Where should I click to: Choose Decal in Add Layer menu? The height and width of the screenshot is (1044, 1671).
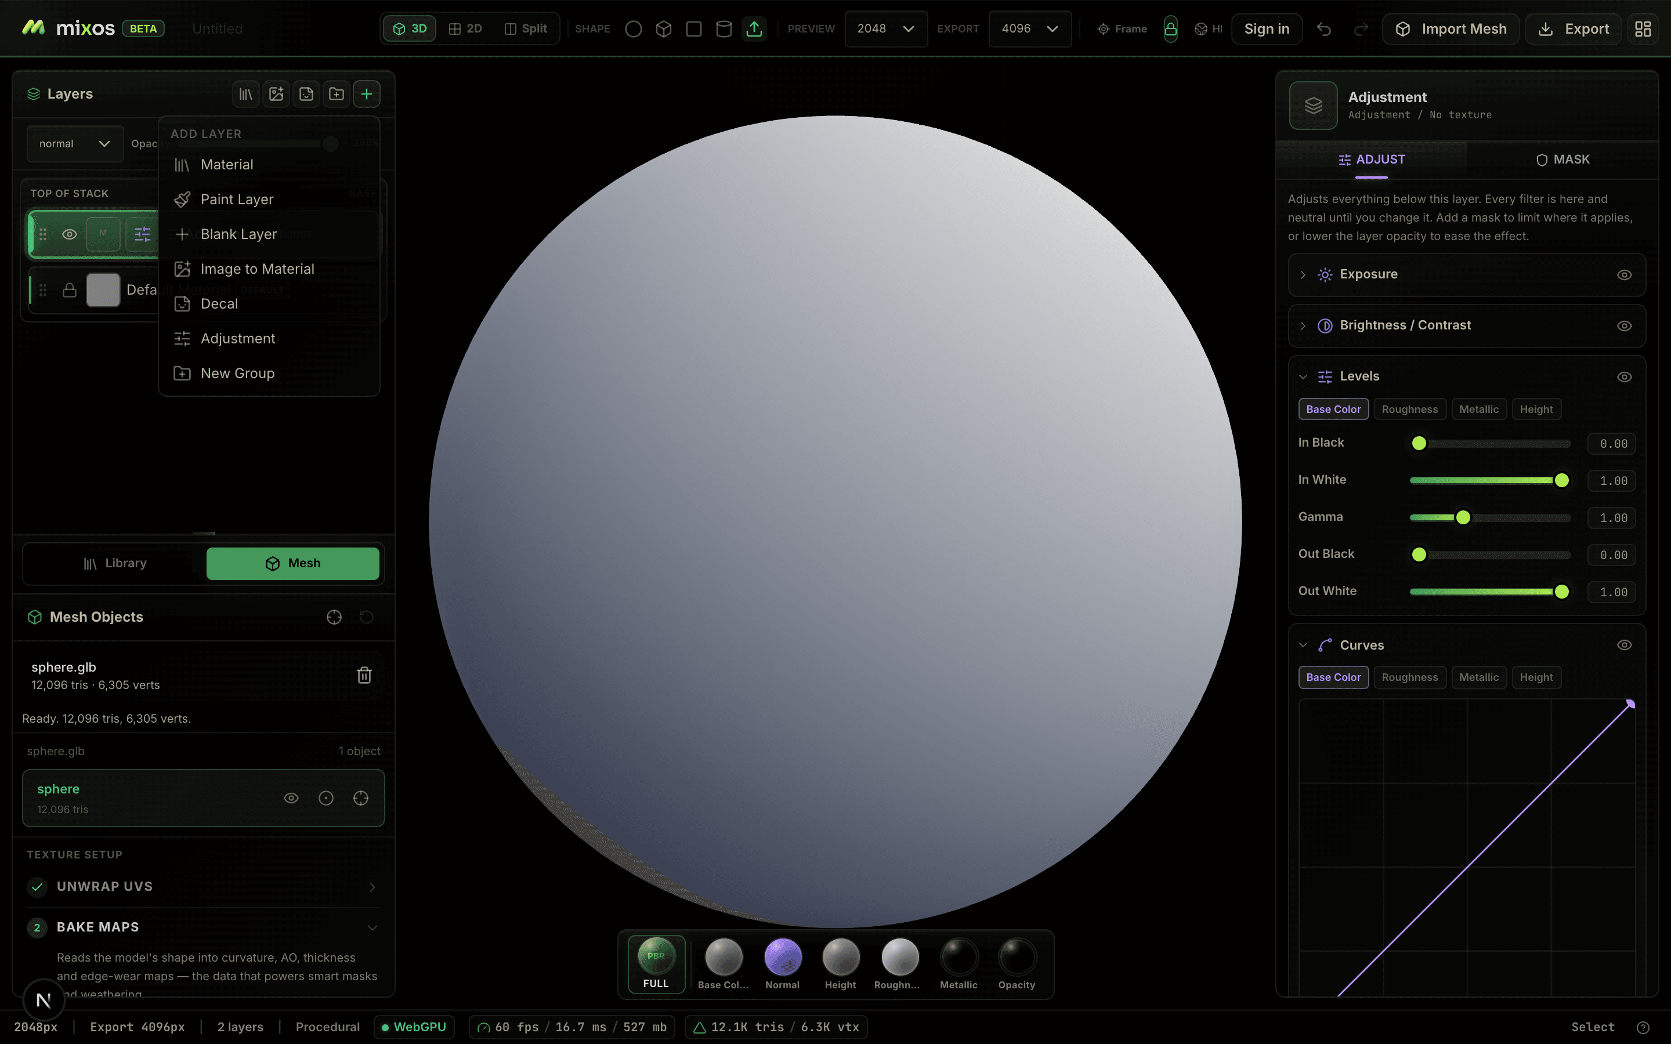point(269,304)
